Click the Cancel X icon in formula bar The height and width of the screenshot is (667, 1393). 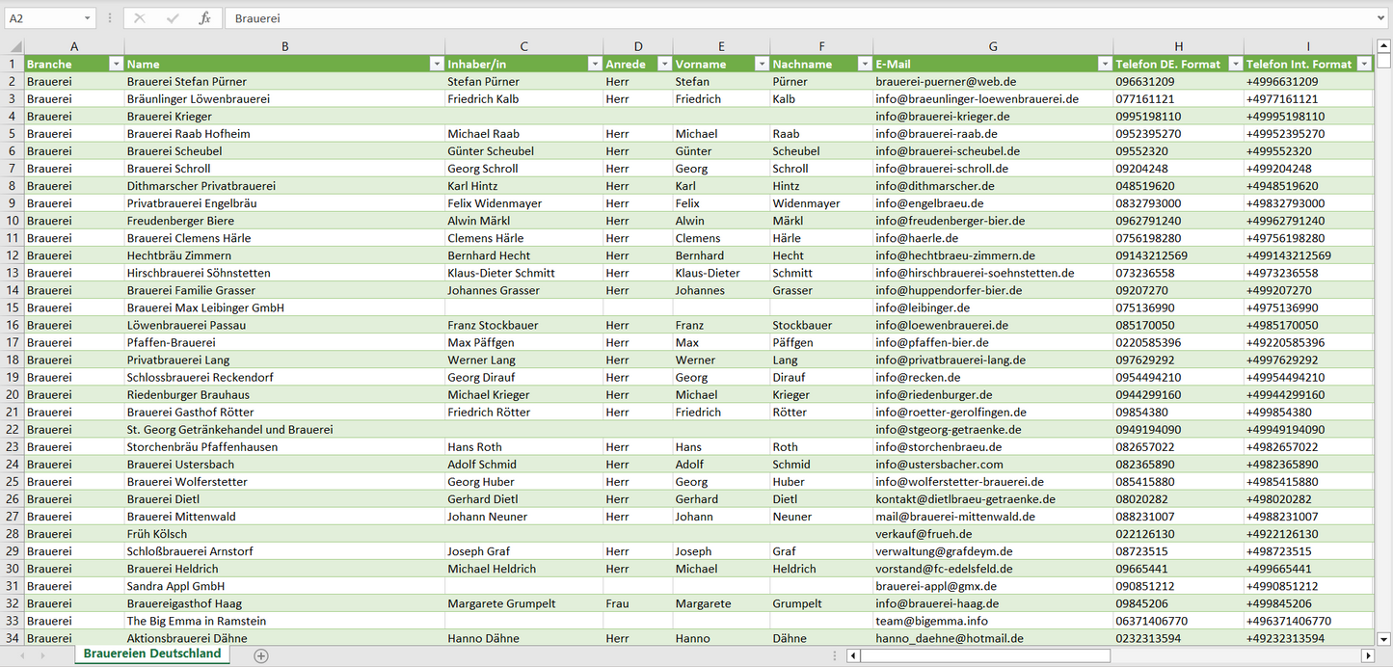(140, 18)
